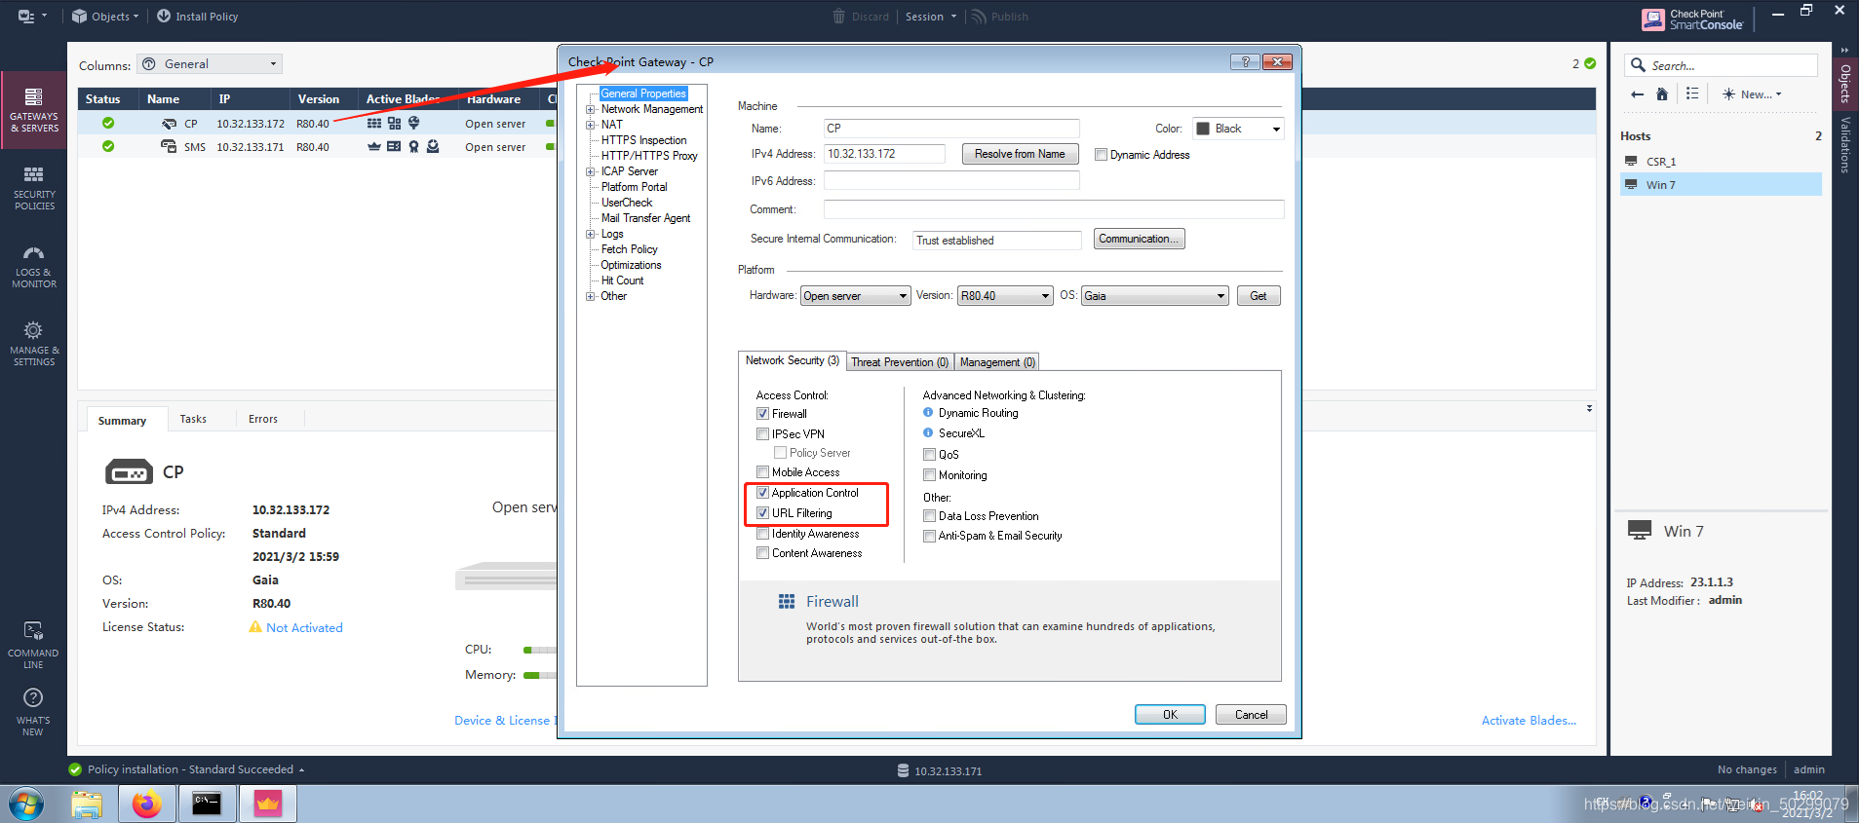
Task: Click the ribbon-badge blade icon in SMS row
Action: point(414,147)
